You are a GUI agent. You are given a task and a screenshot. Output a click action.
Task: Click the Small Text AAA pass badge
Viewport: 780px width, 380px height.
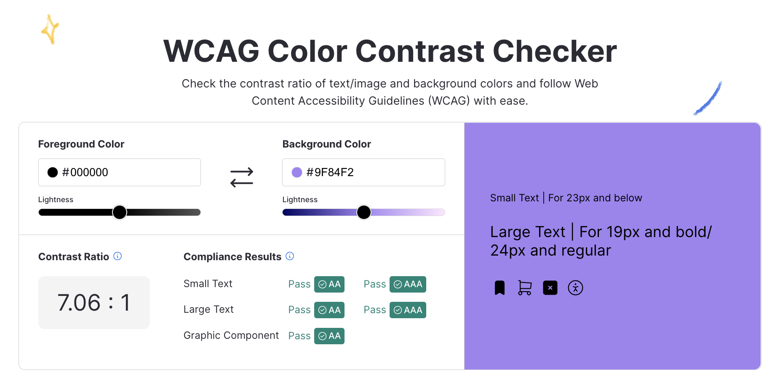tap(407, 284)
